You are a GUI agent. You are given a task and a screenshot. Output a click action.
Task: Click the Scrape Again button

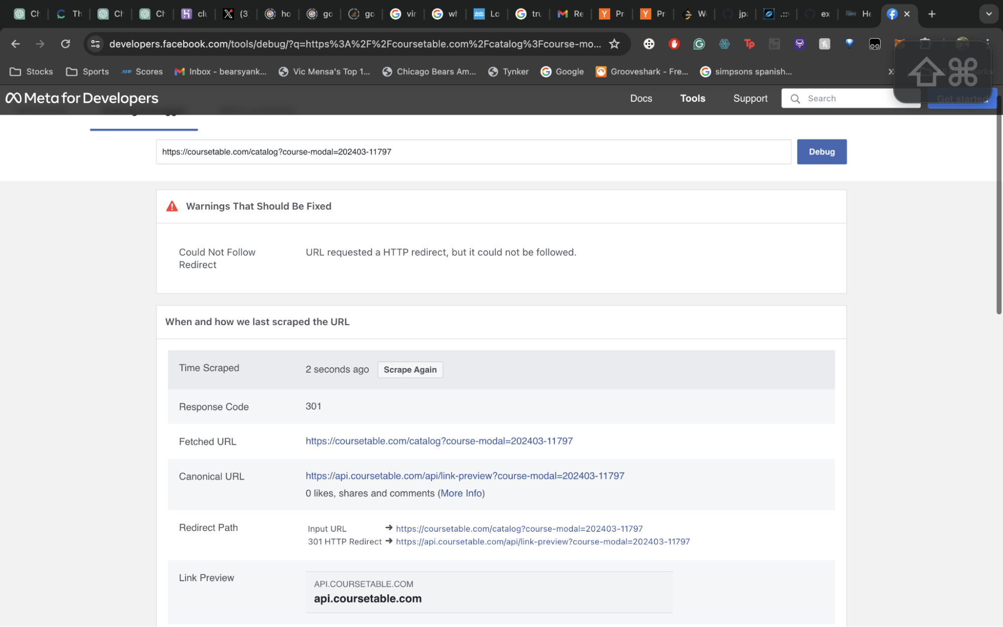pos(410,370)
